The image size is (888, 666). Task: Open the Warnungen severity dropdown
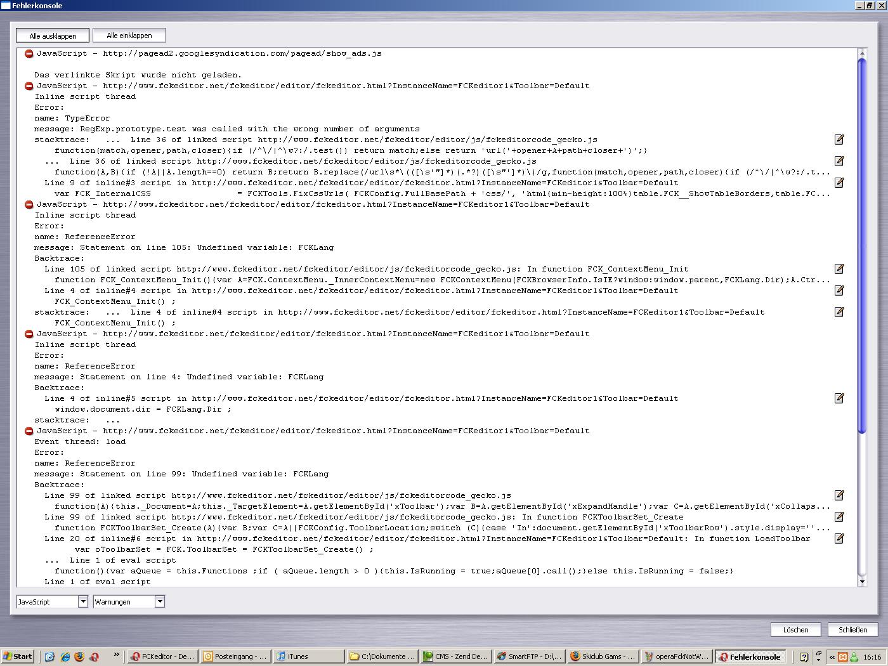point(129,601)
